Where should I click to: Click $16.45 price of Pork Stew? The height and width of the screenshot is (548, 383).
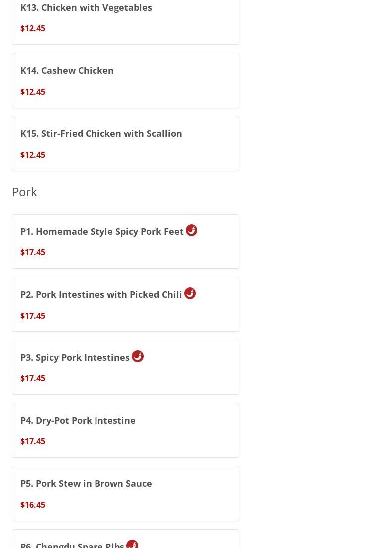pyautogui.click(x=33, y=505)
